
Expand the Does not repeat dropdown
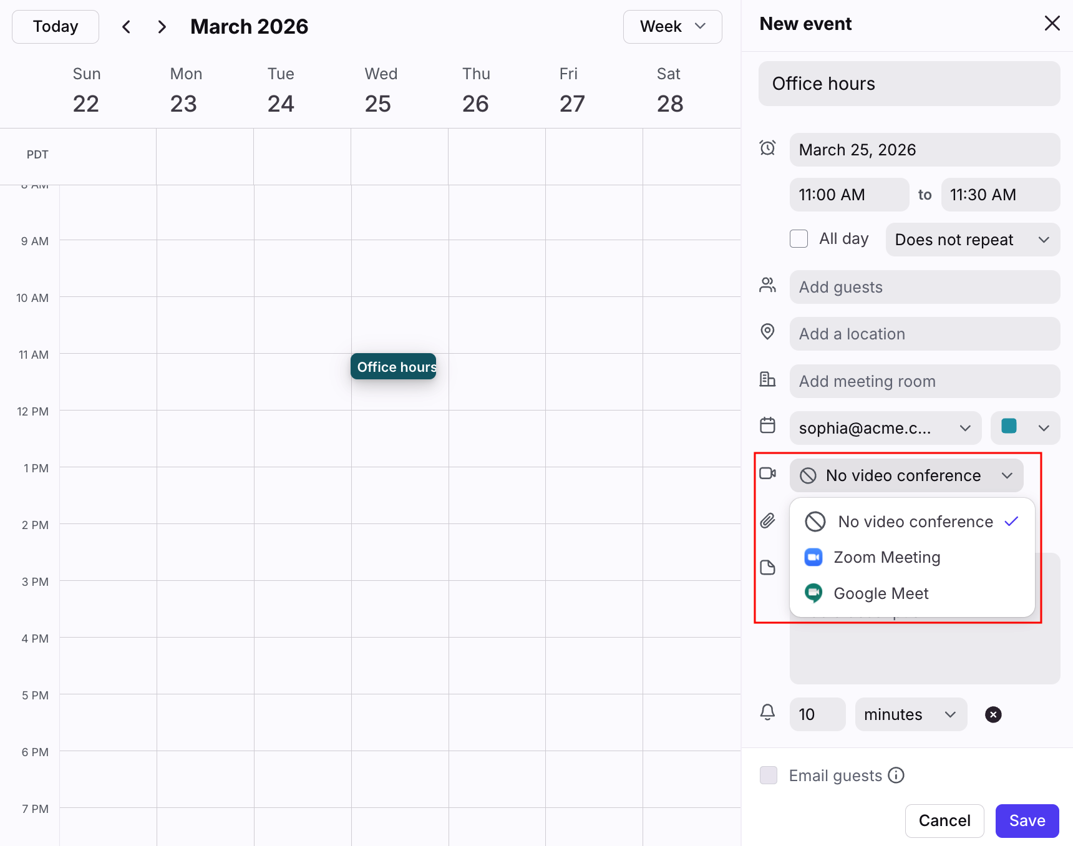pyautogui.click(x=972, y=240)
